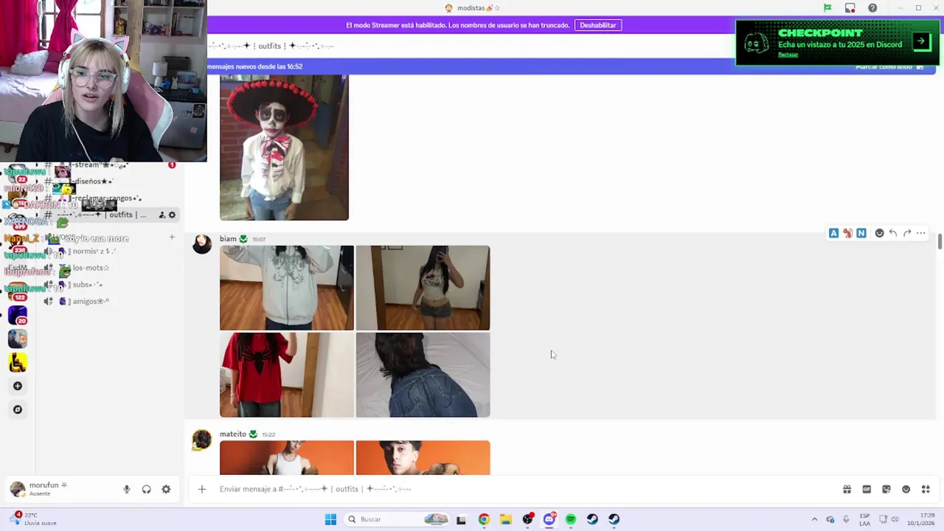Open biam's red spider shirt photo

click(x=287, y=375)
